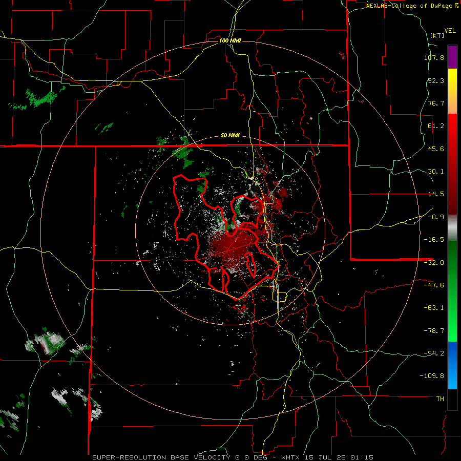
Task: Click the -0.9 scale value
Action: pyautogui.click(x=436, y=217)
